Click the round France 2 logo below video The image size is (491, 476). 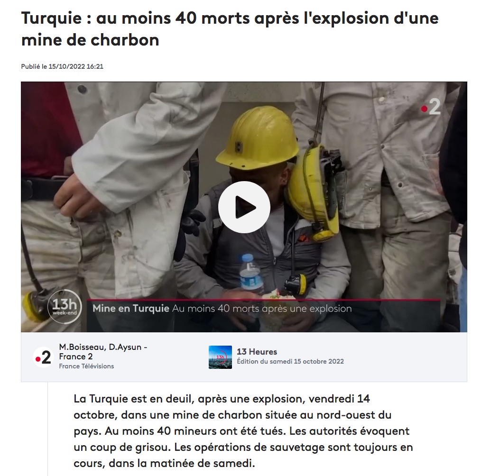pyautogui.click(x=43, y=357)
